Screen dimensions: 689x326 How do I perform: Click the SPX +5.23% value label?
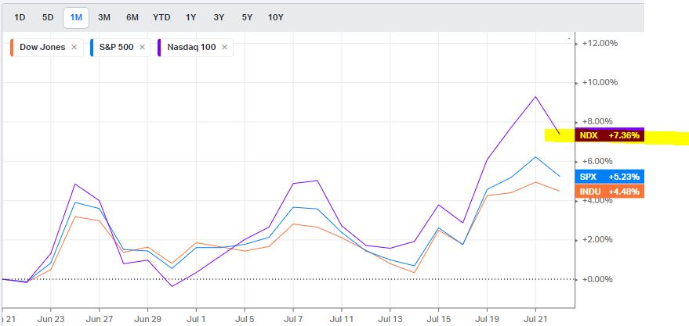(x=610, y=177)
